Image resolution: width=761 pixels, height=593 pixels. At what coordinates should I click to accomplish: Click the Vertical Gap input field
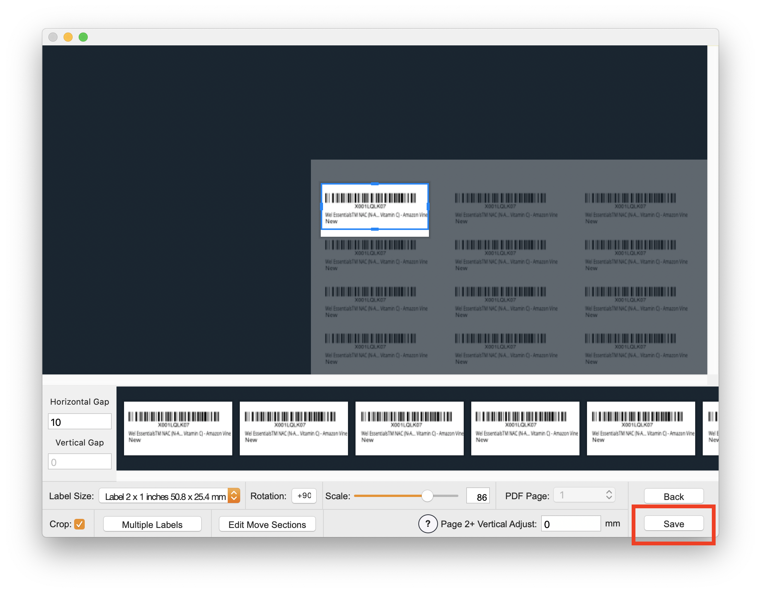(x=80, y=462)
